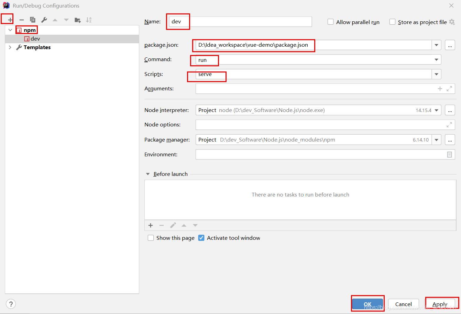Select the dev configuration in tree
461x314 pixels.
72,39
